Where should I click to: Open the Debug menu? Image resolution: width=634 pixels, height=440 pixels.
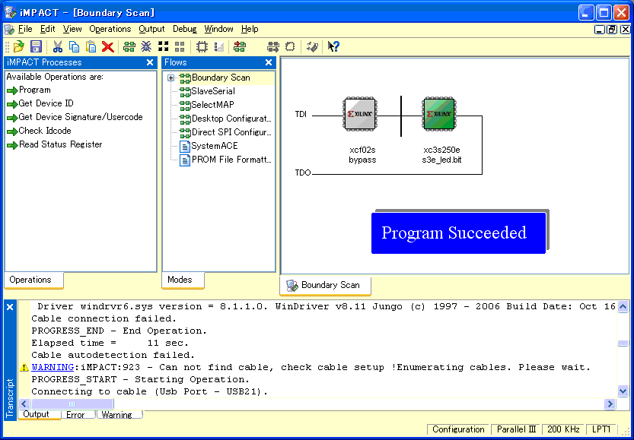(x=184, y=29)
